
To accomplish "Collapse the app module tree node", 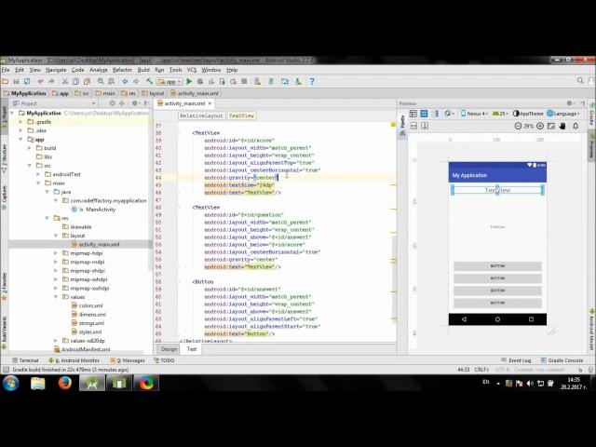I will [20, 140].
